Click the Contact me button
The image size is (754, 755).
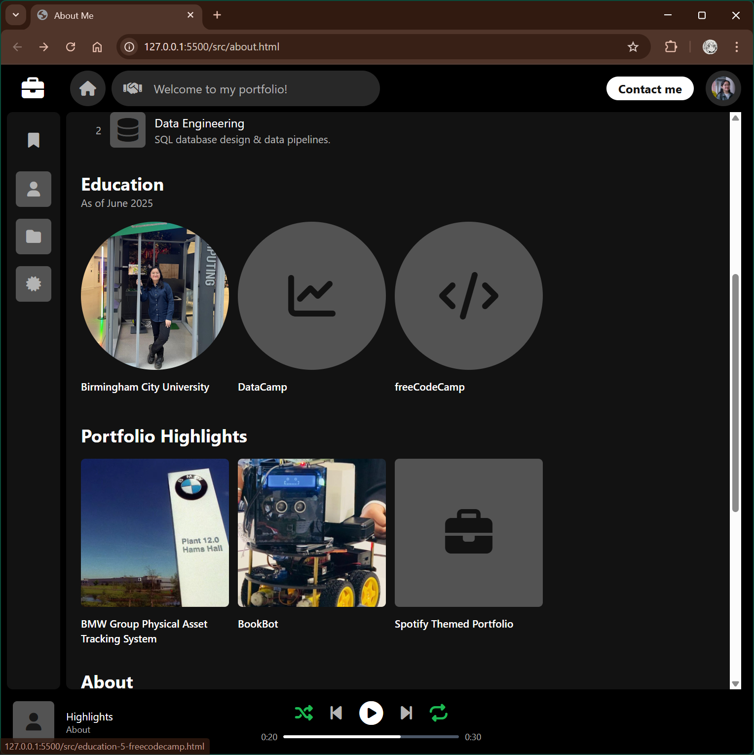(x=649, y=89)
